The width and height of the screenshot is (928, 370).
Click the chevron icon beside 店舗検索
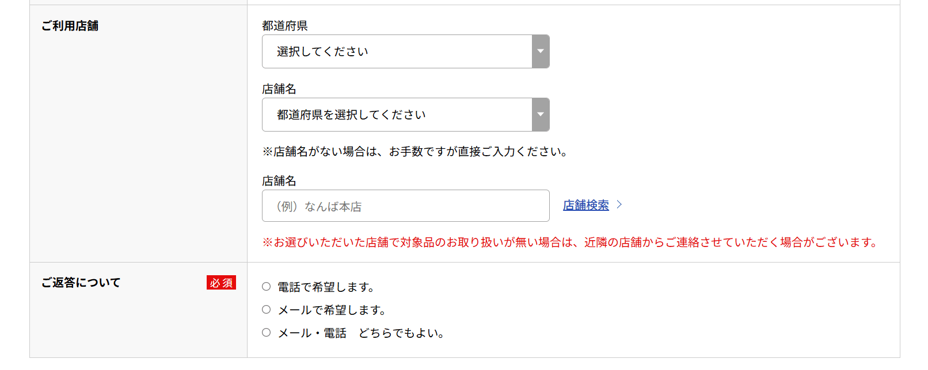click(619, 205)
